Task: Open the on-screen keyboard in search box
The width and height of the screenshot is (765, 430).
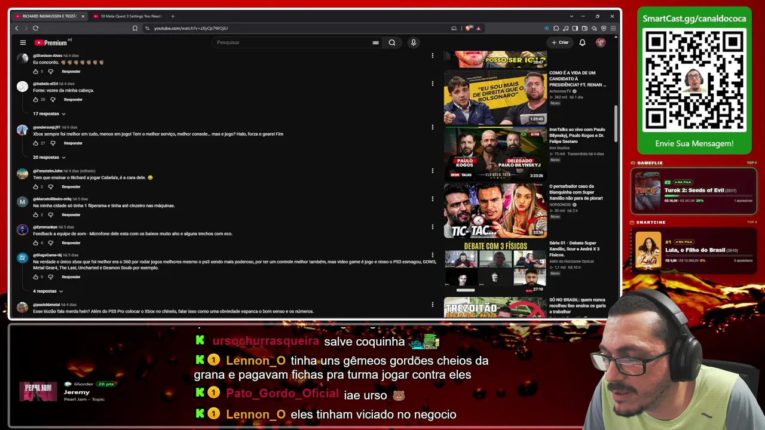Action: [375, 42]
